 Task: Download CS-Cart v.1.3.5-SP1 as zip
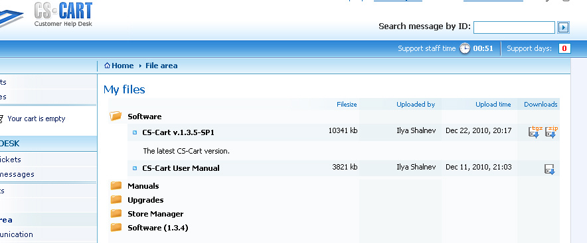[551, 132]
